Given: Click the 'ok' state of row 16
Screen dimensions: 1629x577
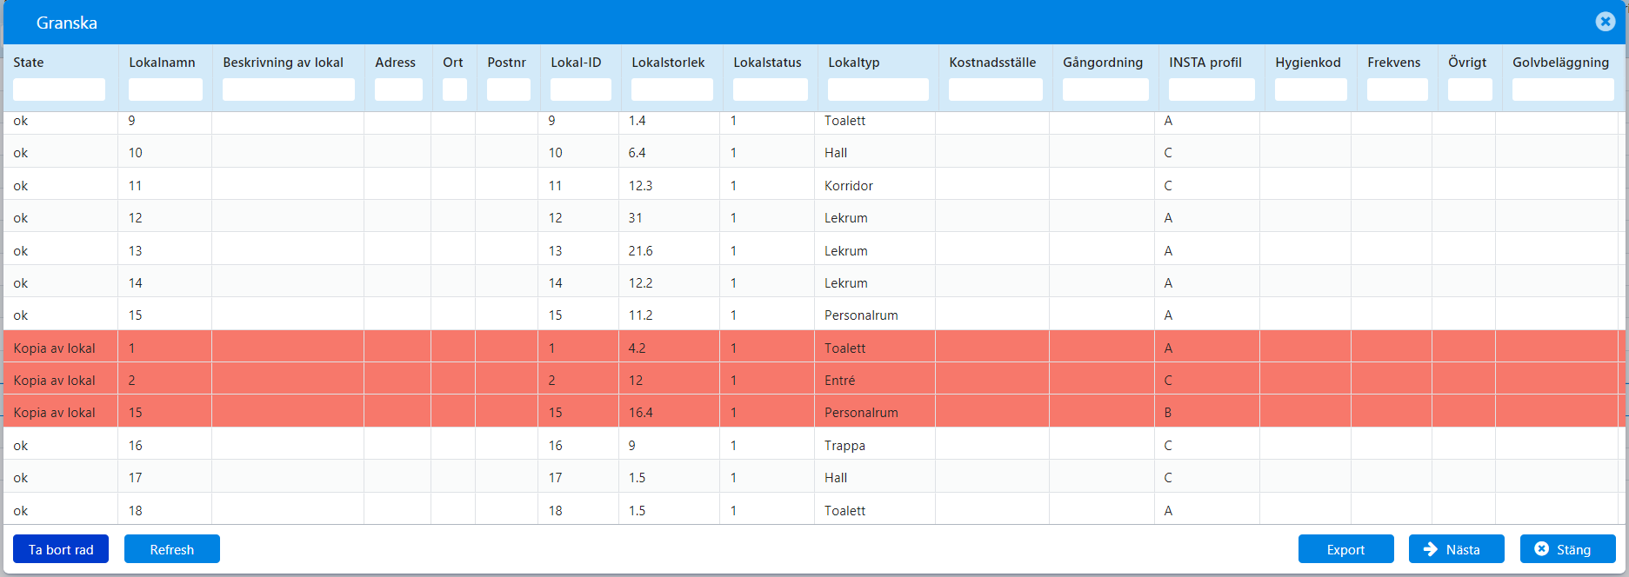Looking at the screenshot, I should [x=21, y=446].
